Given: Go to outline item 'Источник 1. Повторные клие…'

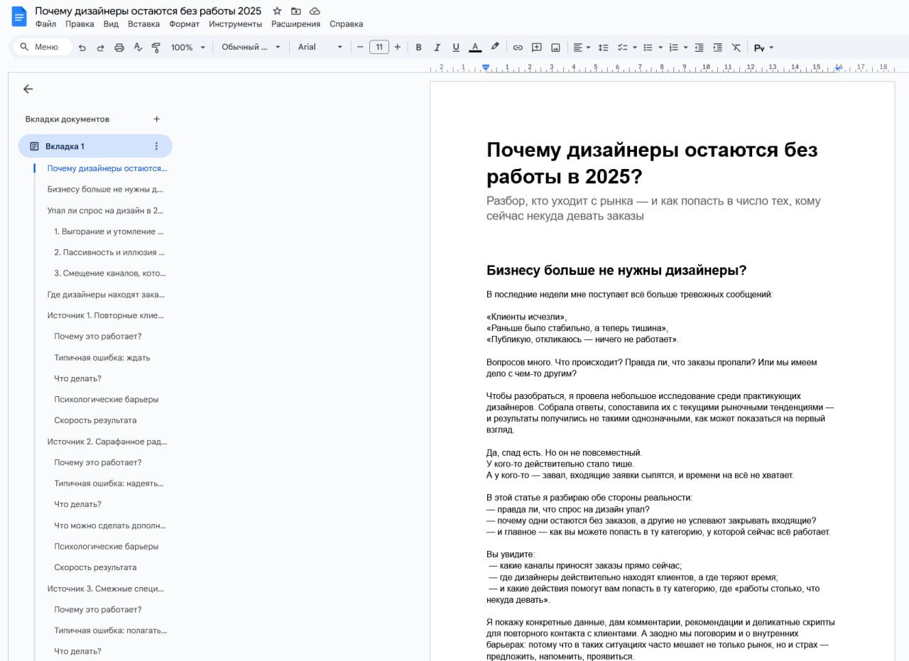Looking at the screenshot, I should tap(105, 315).
